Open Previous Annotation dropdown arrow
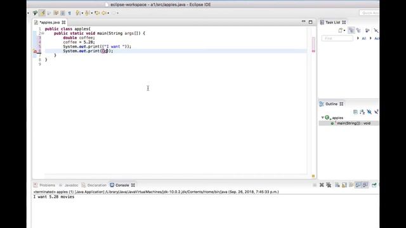This screenshot has height=228, width=406. (x=92, y=13)
